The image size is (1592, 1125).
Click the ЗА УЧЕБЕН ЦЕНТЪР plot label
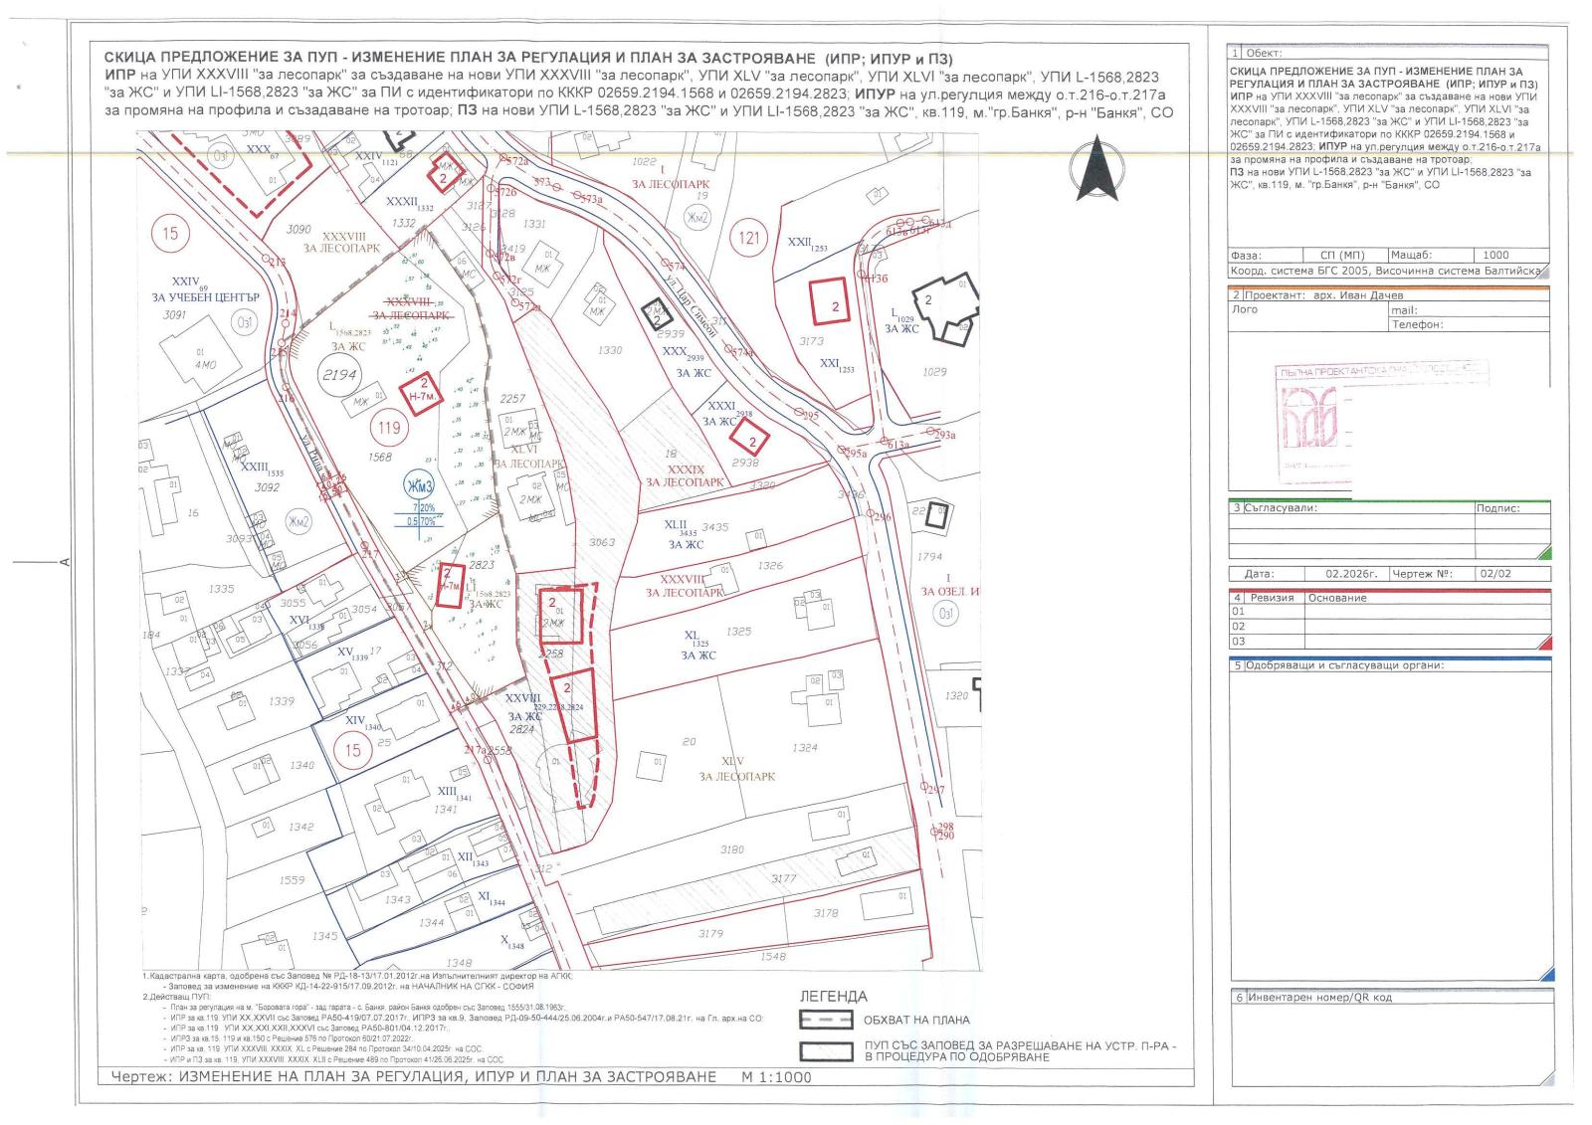click(x=205, y=297)
